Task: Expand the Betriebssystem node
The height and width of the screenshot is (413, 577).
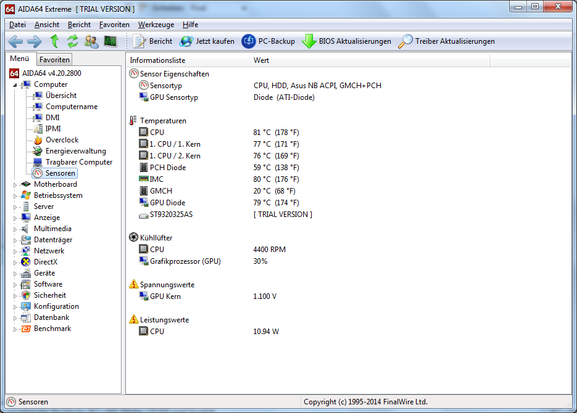Action: [15, 196]
